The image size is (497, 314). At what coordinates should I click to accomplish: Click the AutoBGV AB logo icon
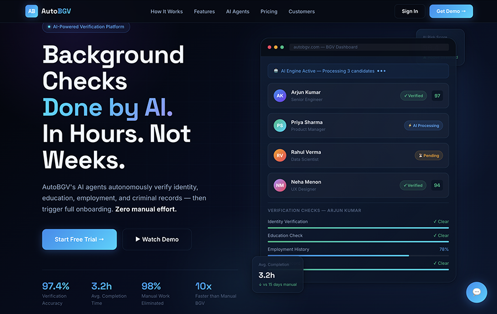[31, 11]
